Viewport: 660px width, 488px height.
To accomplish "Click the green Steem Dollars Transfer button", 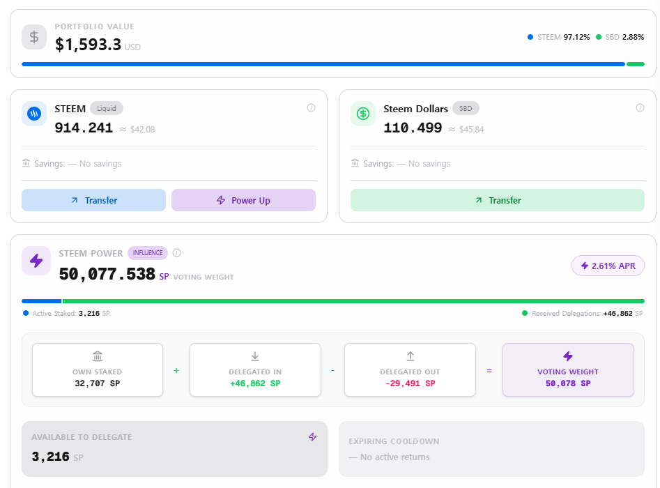I will [497, 200].
